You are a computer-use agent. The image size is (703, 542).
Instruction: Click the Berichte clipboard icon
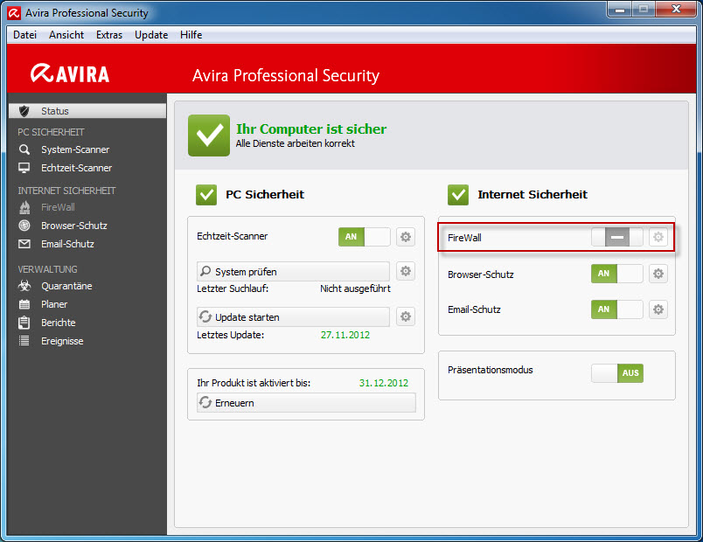click(x=24, y=323)
